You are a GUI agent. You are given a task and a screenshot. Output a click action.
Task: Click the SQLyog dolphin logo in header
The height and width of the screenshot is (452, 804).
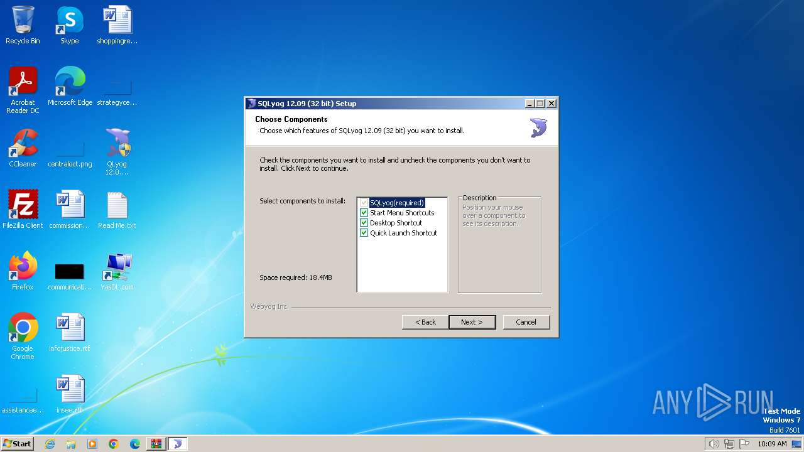538,127
